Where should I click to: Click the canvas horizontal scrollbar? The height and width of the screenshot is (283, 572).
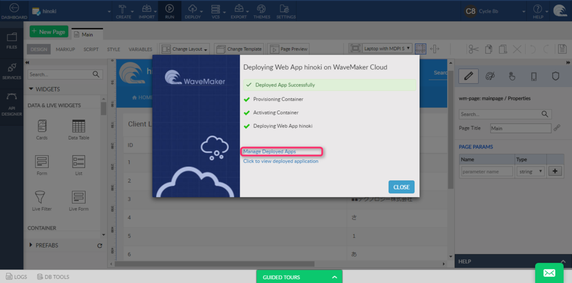(214, 263)
